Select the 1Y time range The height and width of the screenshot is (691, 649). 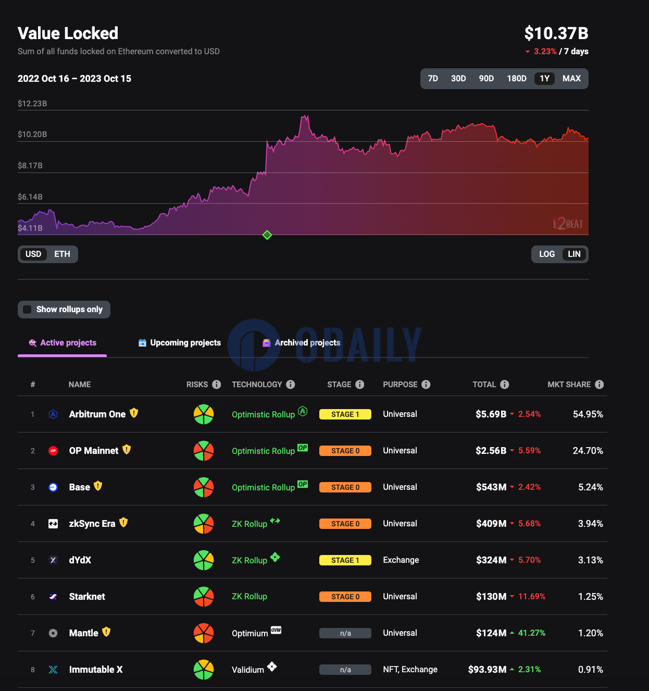(x=545, y=79)
